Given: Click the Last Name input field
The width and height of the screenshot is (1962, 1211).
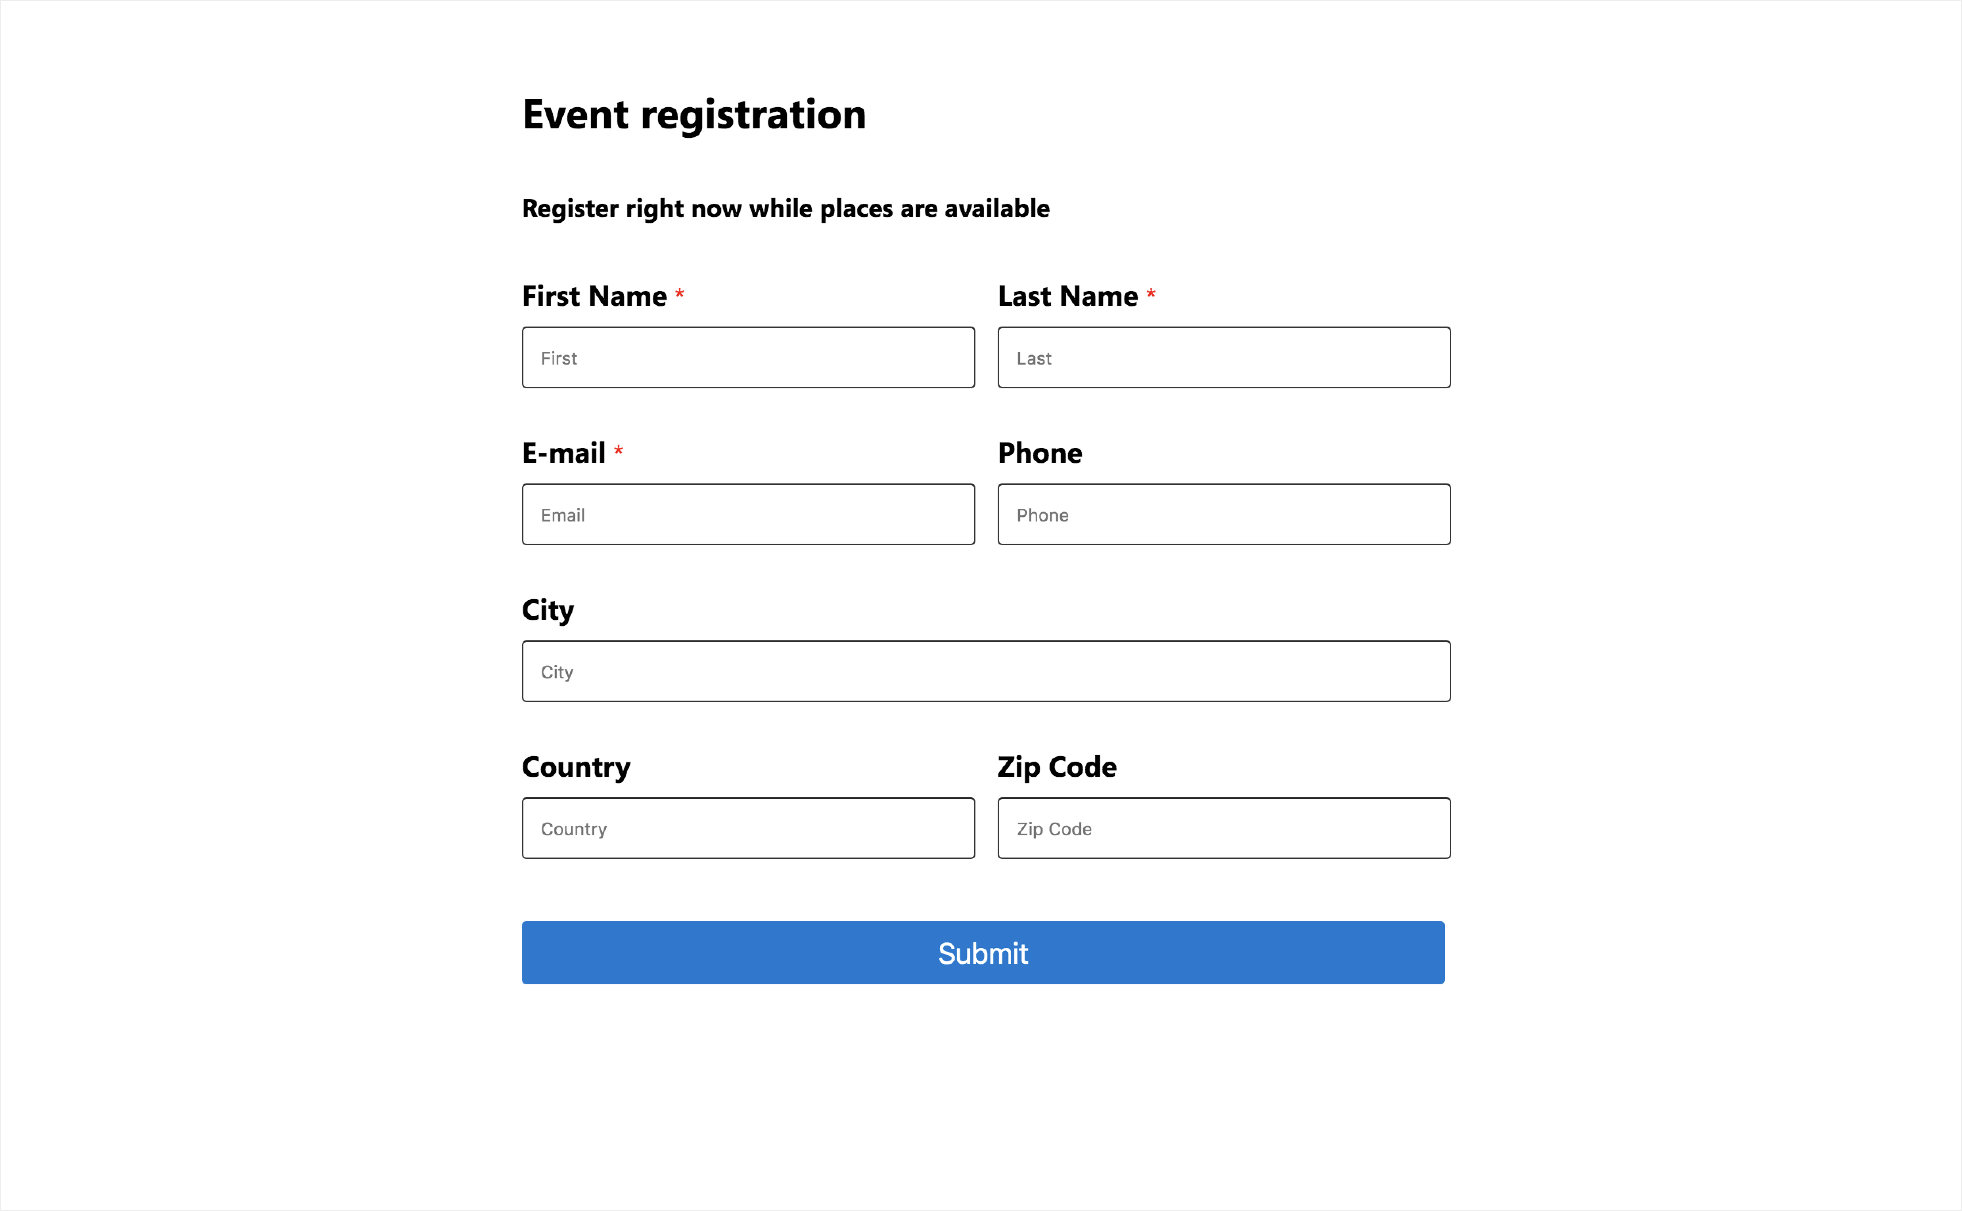Looking at the screenshot, I should coord(1224,357).
